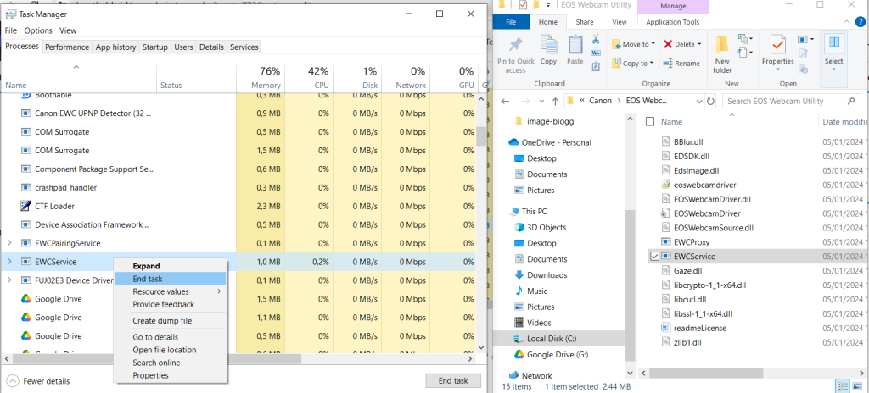Click the Select icon in ribbon

(833, 43)
